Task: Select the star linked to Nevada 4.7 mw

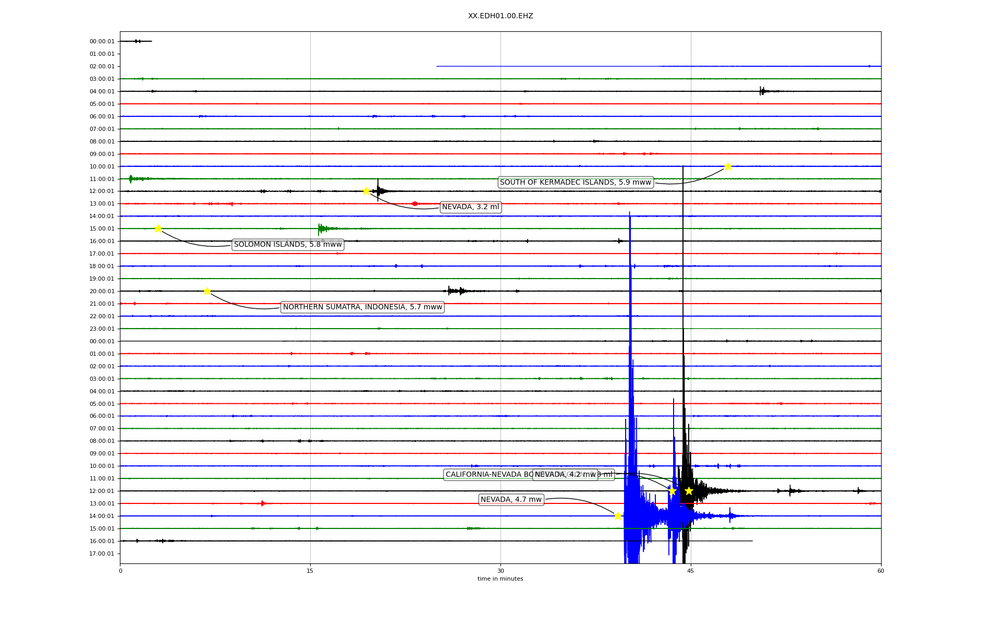Action: pos(618,516)
